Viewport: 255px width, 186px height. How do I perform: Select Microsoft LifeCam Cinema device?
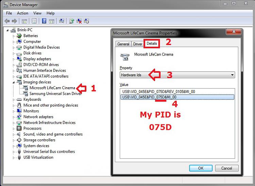52,88
